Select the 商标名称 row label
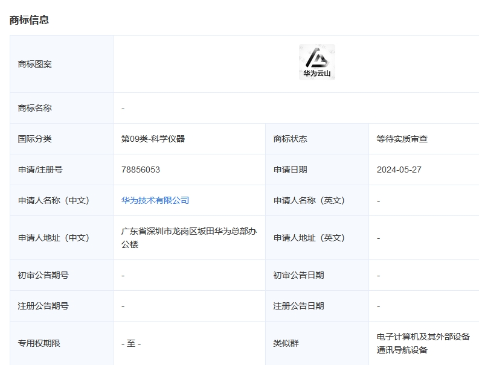Screen dimensions: 479x365 [35, 108]
